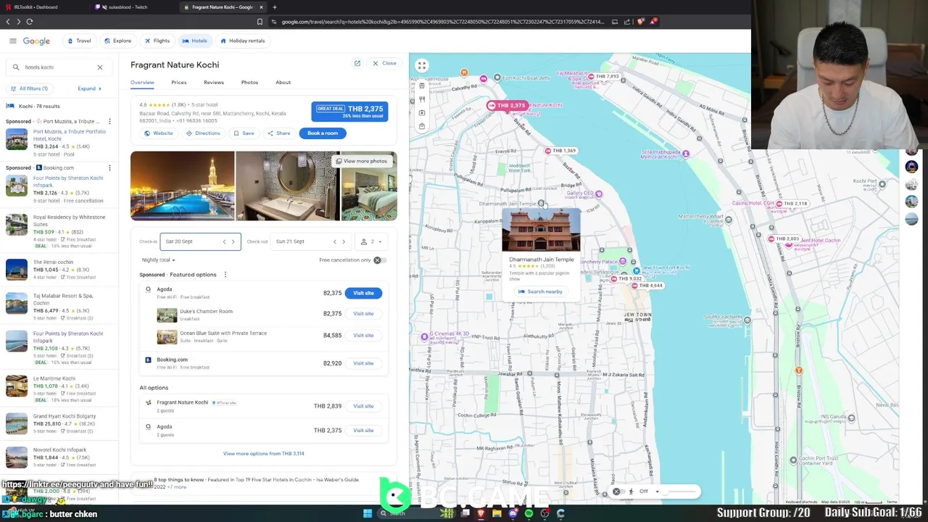Open the bathroom mirror photo thumbnail
Image resolution: width=928 pixels, height=522 pixels.
point(288,186)
